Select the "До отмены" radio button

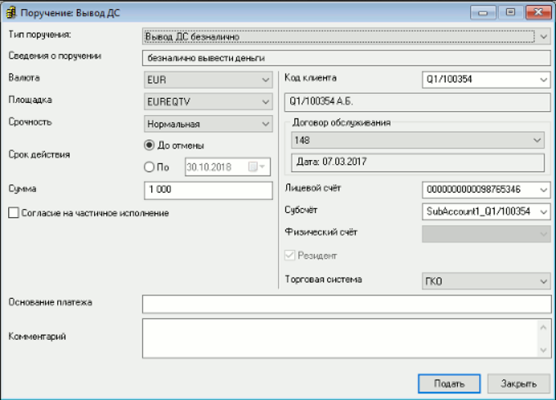tap(149, 145)
